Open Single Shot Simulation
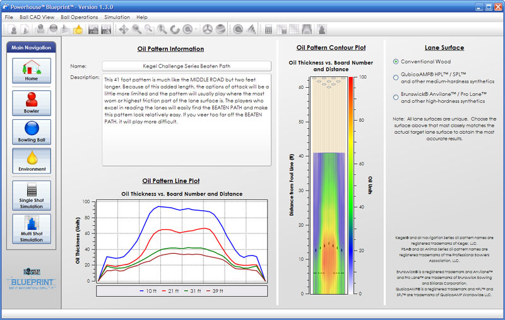505x320 pixels. [32, 196]
